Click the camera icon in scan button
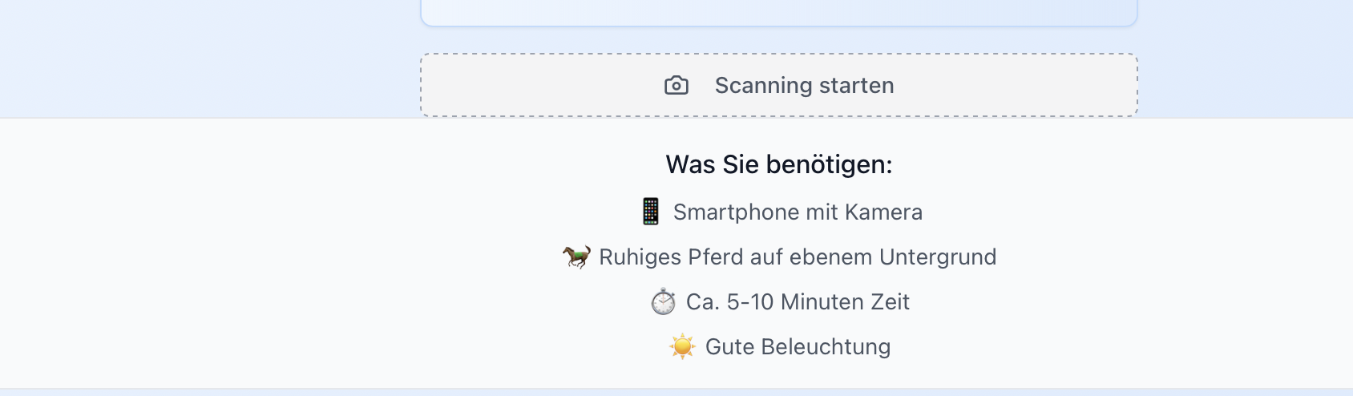This screenshot has height=396, width=1353. click(x=676, y=85)
